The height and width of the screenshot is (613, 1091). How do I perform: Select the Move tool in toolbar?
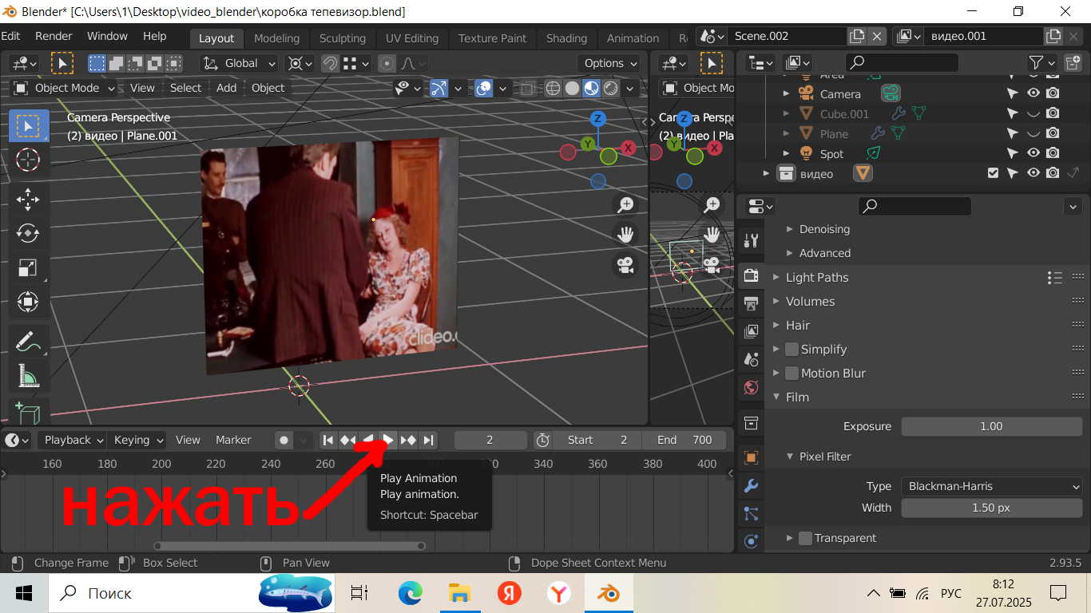(x=28, y=199)
